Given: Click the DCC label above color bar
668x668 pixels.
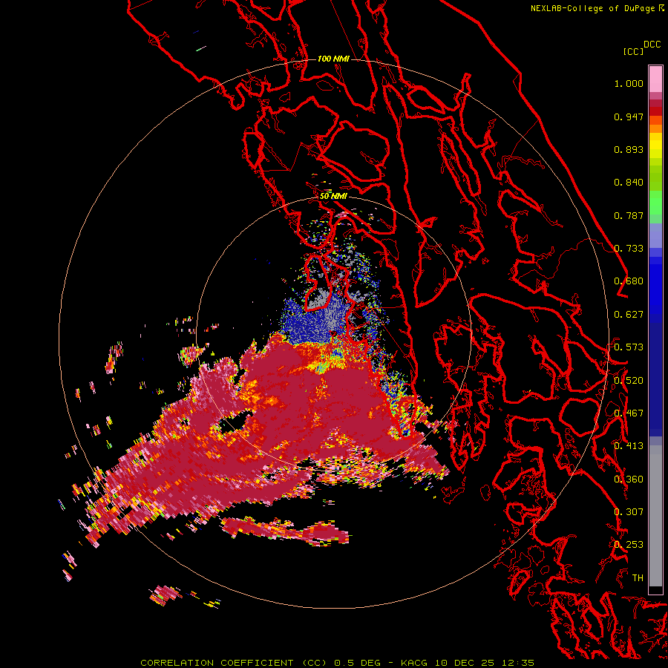Looking at the screenshot, I should tap(652, 45).
